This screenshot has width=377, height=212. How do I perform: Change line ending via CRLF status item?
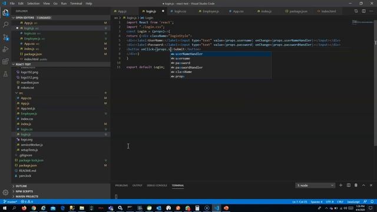click(340, 201)
